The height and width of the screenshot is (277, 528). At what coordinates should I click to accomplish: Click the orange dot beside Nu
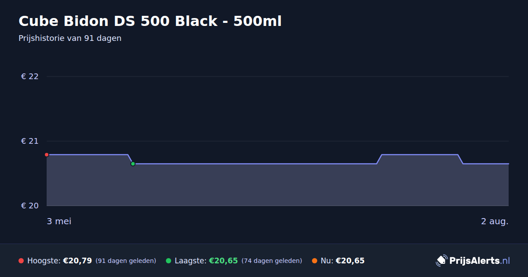(315, 261)
